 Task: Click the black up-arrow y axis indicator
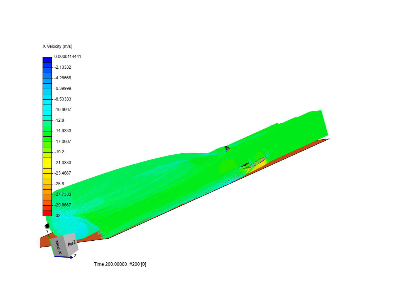tap(47, 226)
